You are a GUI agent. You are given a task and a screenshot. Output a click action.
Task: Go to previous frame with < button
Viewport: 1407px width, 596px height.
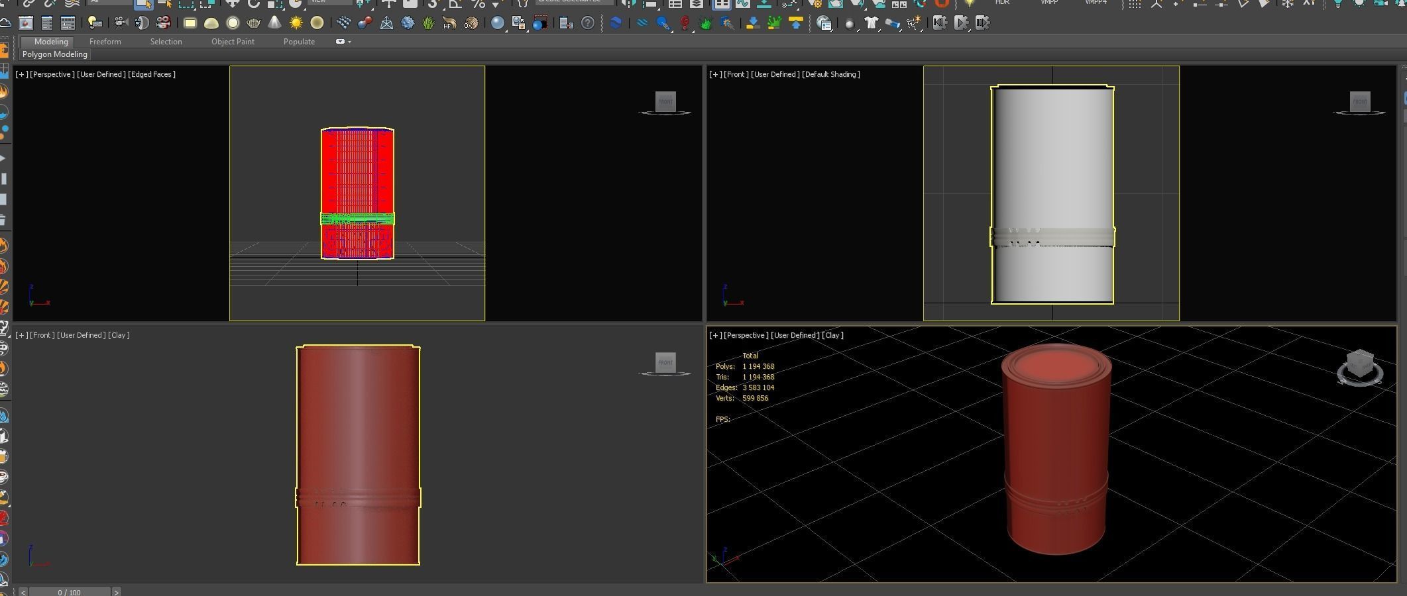pyautogui.click(x=23, y=592)
